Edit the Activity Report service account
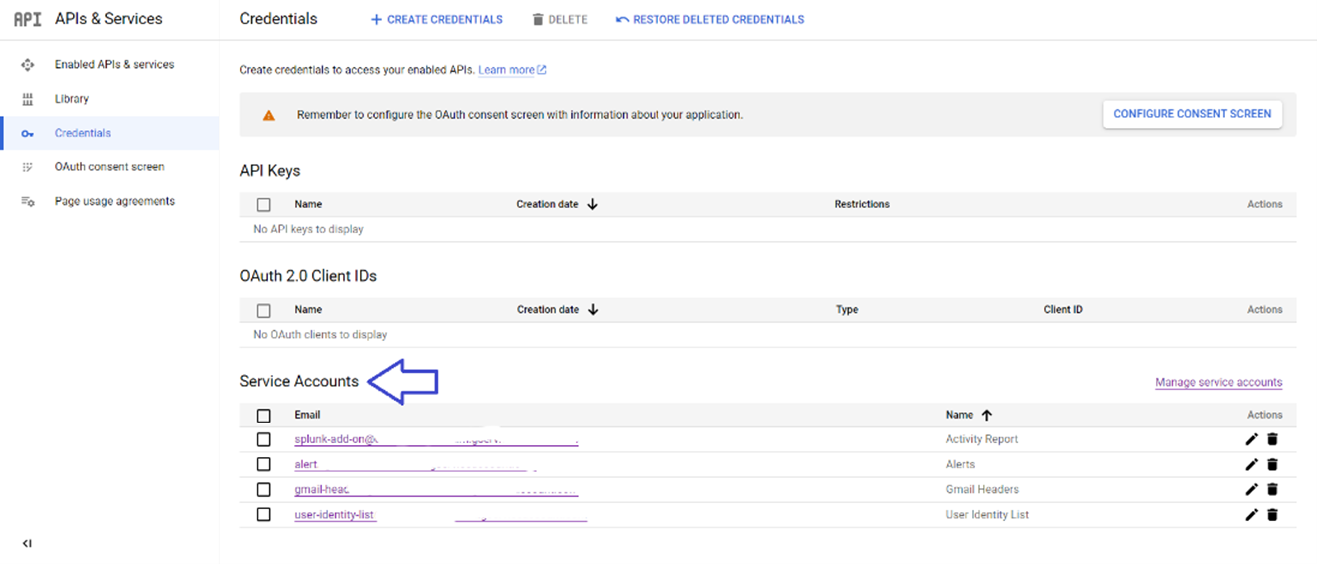Screen dimensions: 1317x564 pyautogui.click(x=1252, y=439)
